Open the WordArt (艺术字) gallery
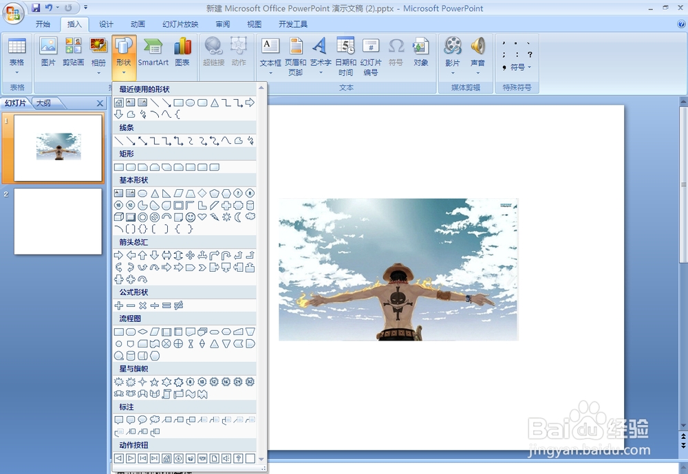688x474 pixels. click(321, 56)
